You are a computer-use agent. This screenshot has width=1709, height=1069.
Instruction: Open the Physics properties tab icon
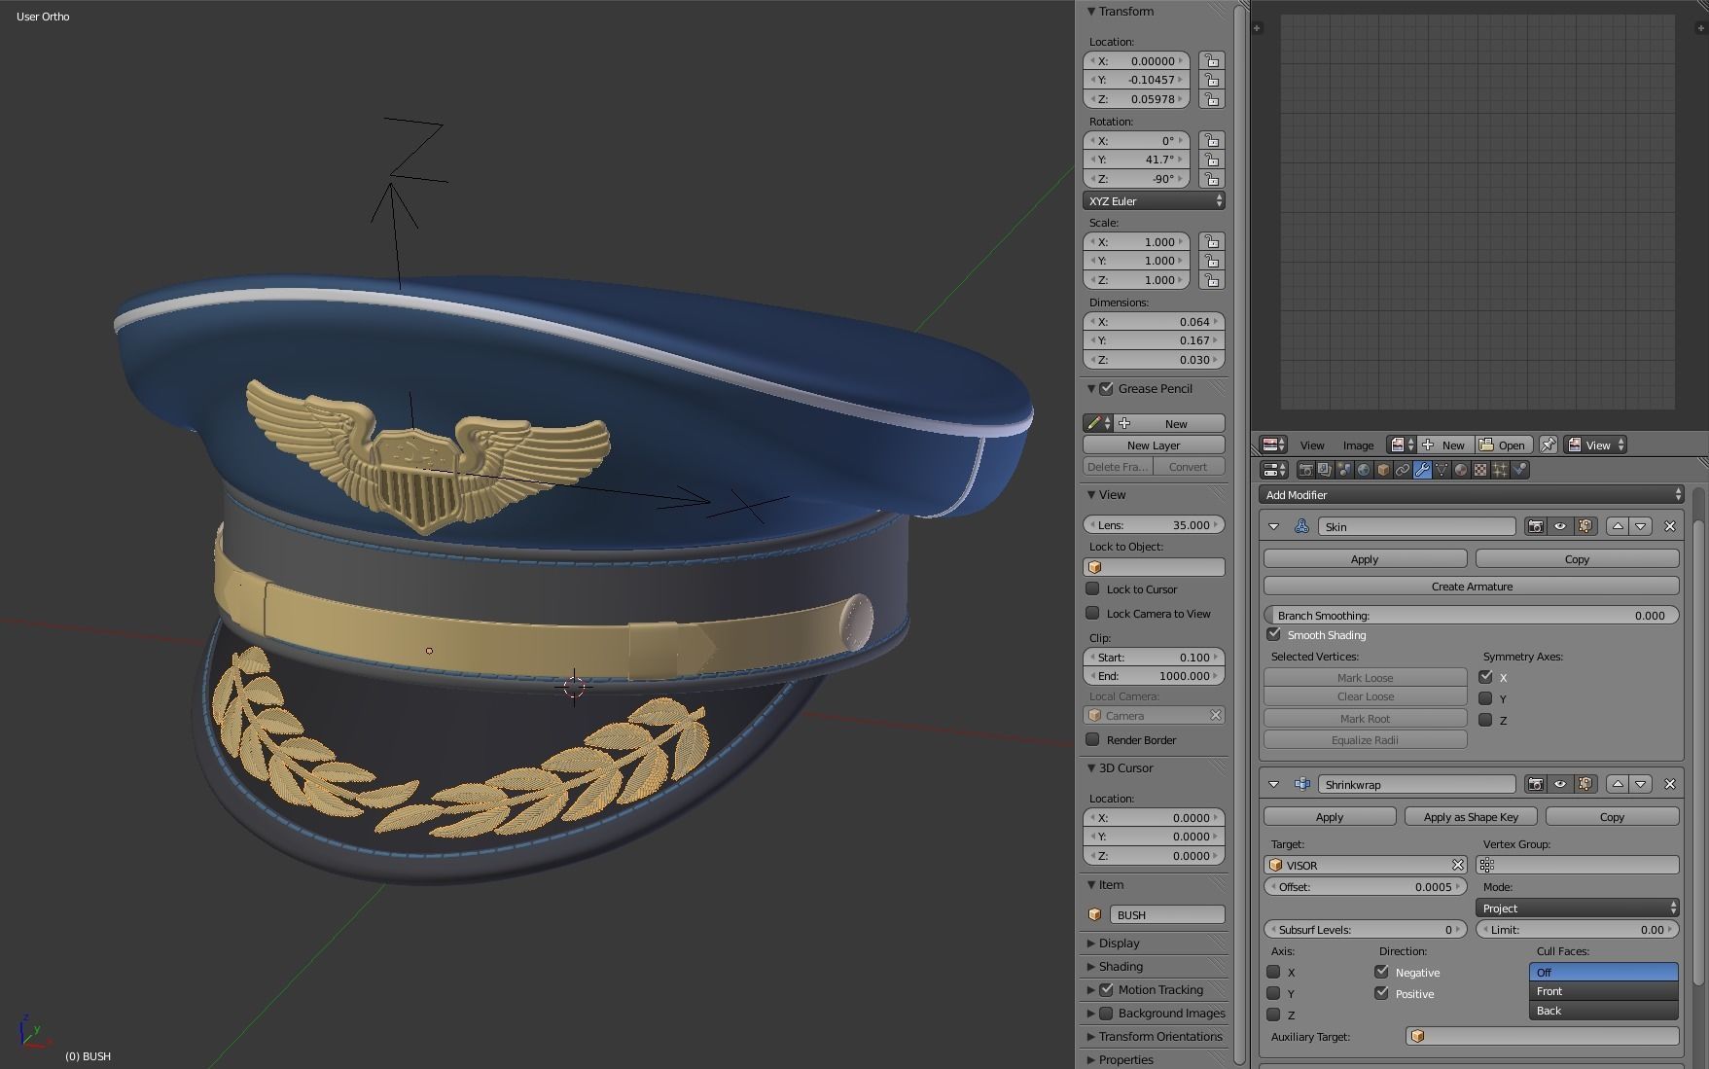(x=1519, y=470)
